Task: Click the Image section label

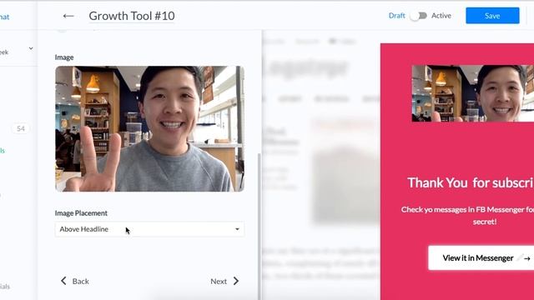Action: pyautogui.click(x=64, y=57)
